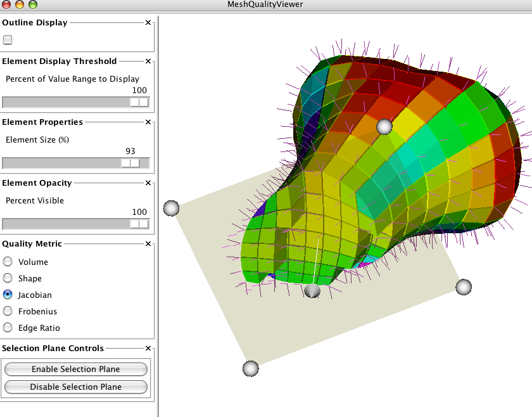Select the Volume quality metric

[8, 262]
